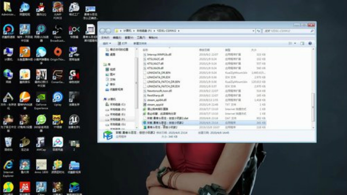
Task: Select Music library in navigation pane
Action: click(111, 84)
